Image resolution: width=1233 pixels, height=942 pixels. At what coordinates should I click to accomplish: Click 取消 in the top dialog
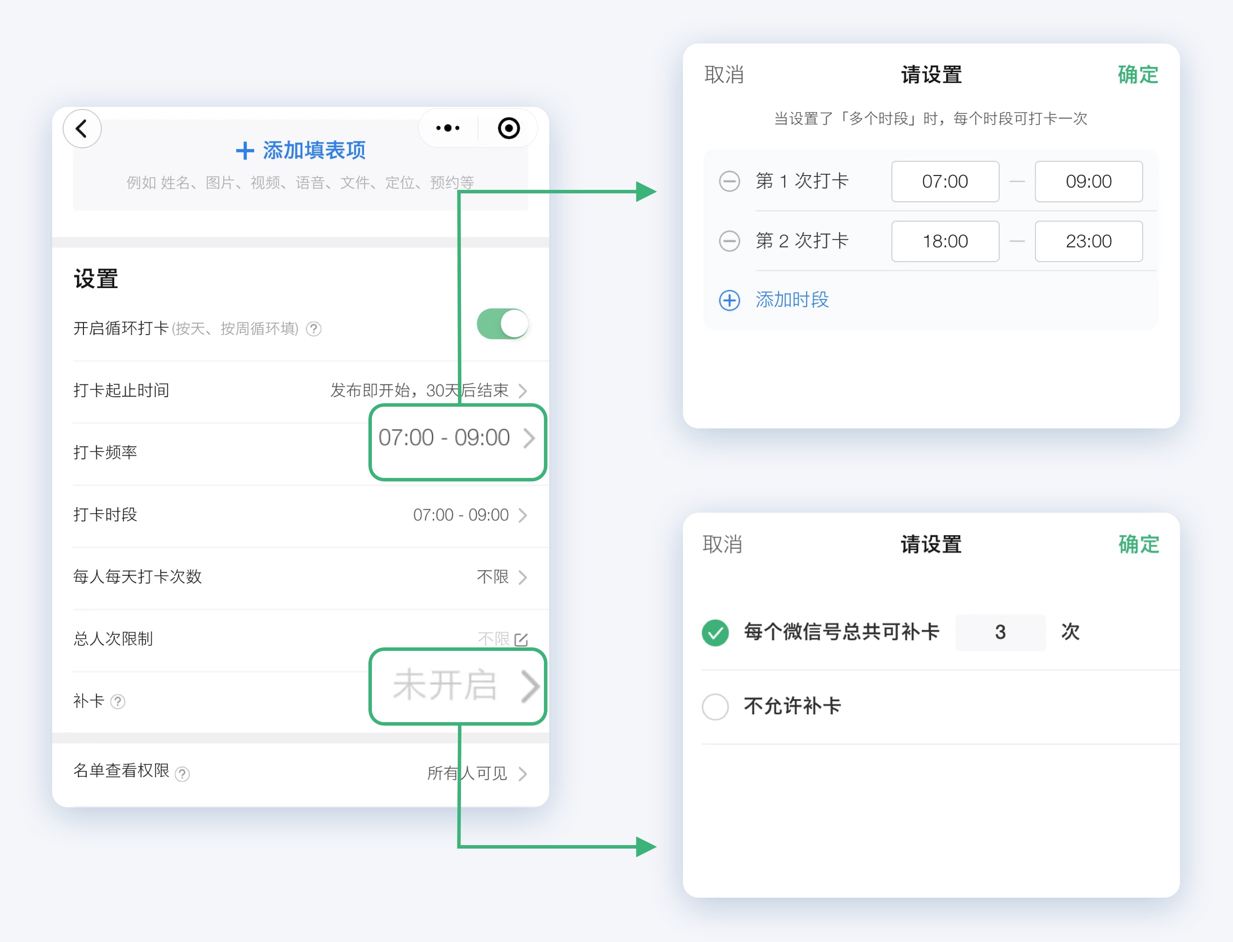[x=724, y=74]
